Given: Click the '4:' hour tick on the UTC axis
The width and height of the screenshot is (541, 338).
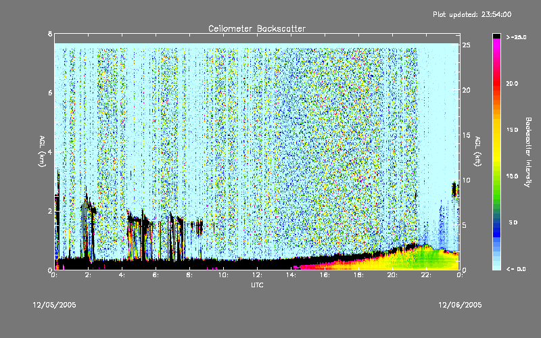Looking at the screenshot, I should click(122, 275).
